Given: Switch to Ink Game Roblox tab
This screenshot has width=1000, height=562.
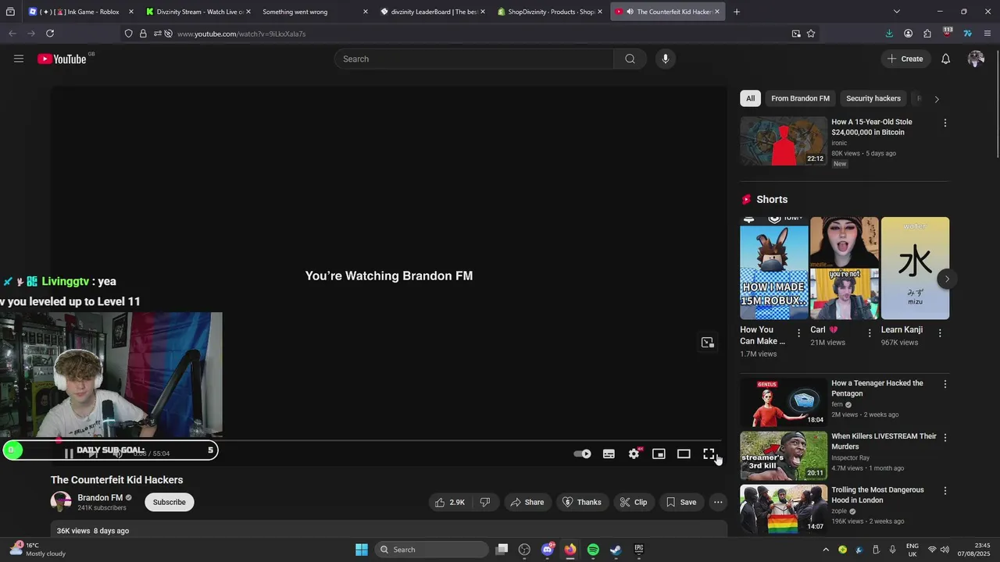Looking at the screenshot, I should (x=80, y=12).
